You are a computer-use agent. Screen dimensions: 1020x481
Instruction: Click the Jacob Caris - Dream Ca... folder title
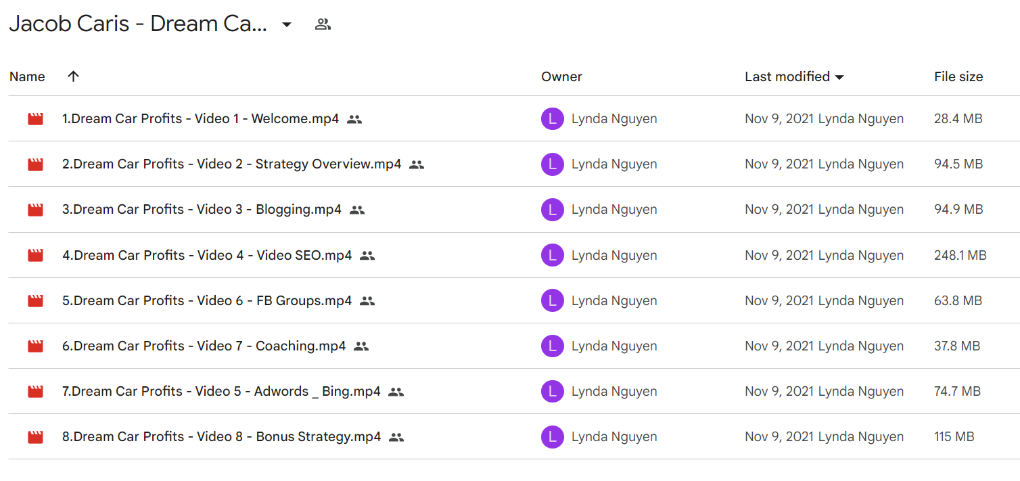tap(138, 24)
